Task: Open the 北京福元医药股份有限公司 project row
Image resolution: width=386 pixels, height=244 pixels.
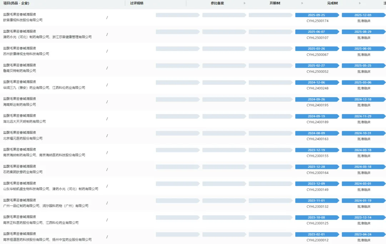Action: coord(23,138)
